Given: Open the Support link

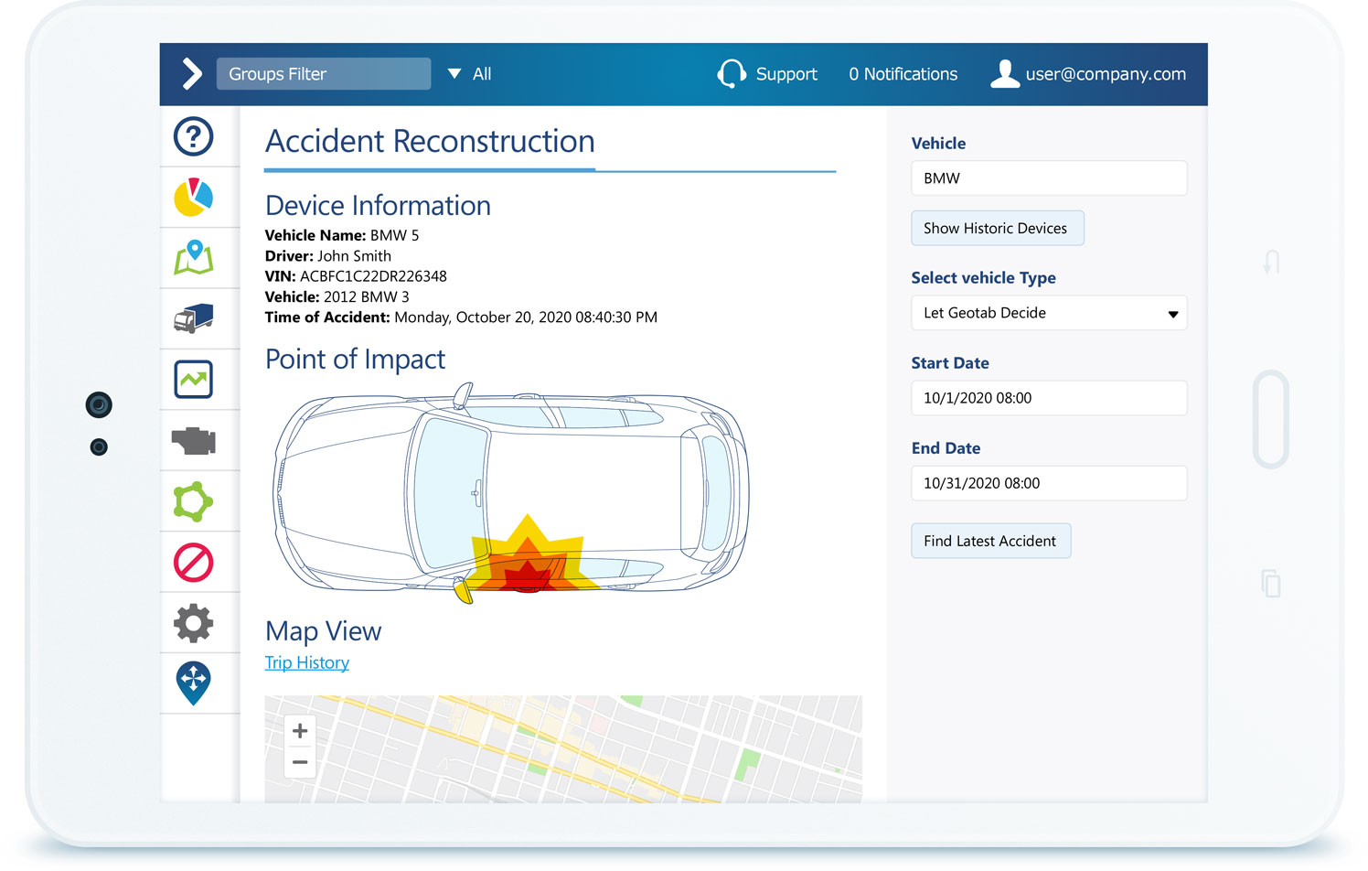Looking at the screenshot, I should (786, 74).
